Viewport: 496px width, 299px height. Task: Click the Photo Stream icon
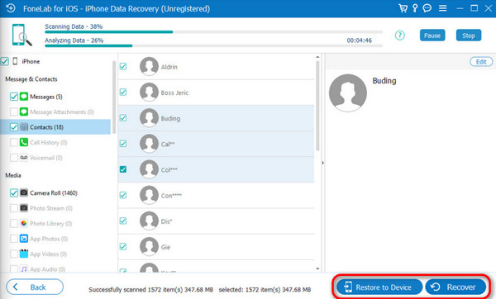pyautogui.click(x=24, y=208)
